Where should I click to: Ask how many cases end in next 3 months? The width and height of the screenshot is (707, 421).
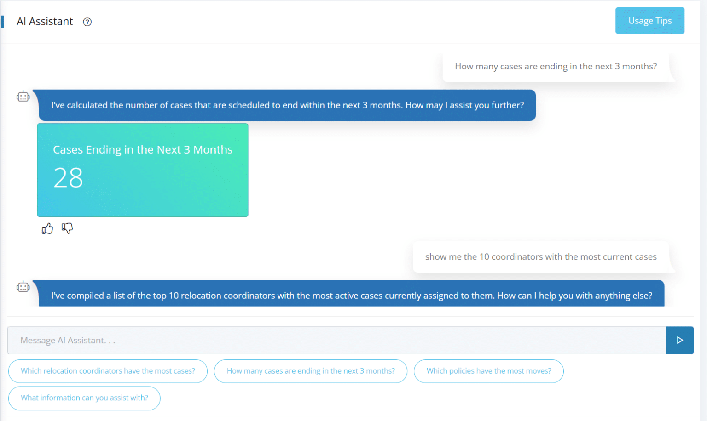(311, 371)
